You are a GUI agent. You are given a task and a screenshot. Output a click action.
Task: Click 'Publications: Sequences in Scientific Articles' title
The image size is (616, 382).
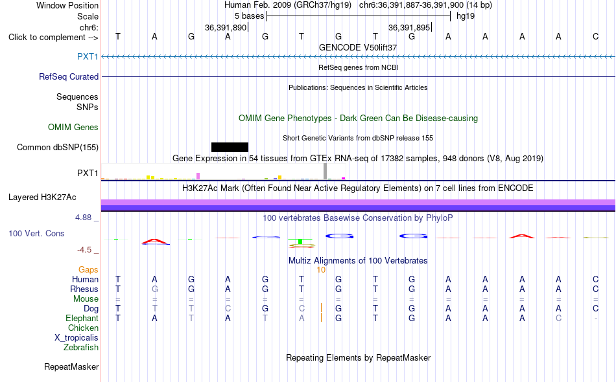(358, 87)
